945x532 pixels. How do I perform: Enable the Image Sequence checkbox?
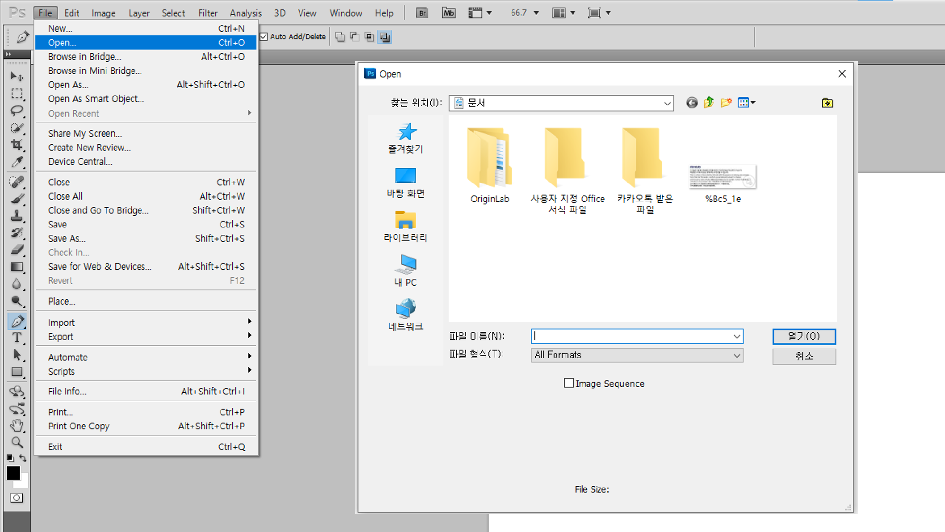pos(569,383)
